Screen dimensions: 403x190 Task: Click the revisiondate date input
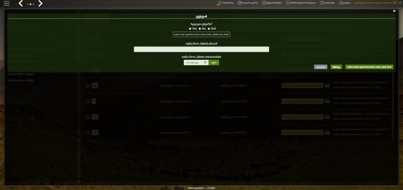click(196, 62)
